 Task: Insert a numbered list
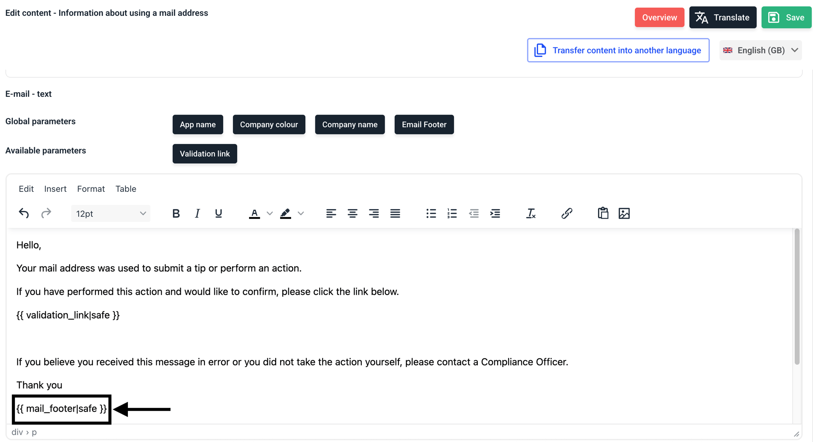coord(452,213)
